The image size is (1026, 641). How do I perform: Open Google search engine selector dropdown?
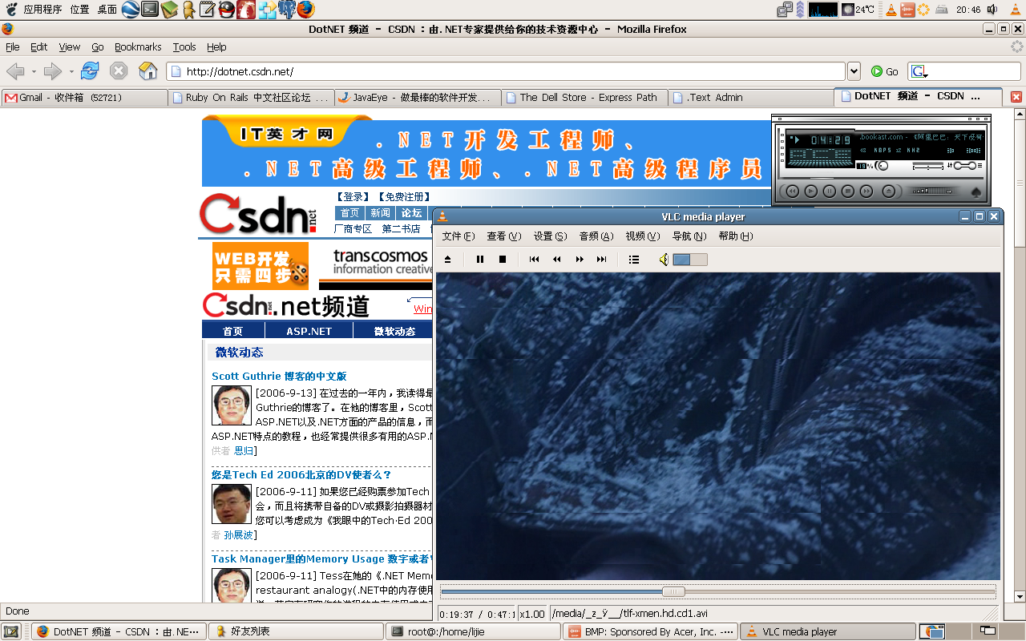tap(919, 71)
